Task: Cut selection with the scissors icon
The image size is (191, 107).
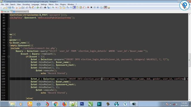Action: [27, 7]
